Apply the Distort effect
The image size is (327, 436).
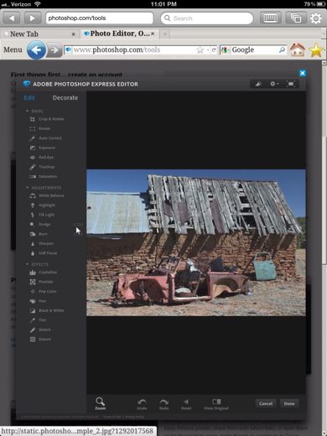40,340
